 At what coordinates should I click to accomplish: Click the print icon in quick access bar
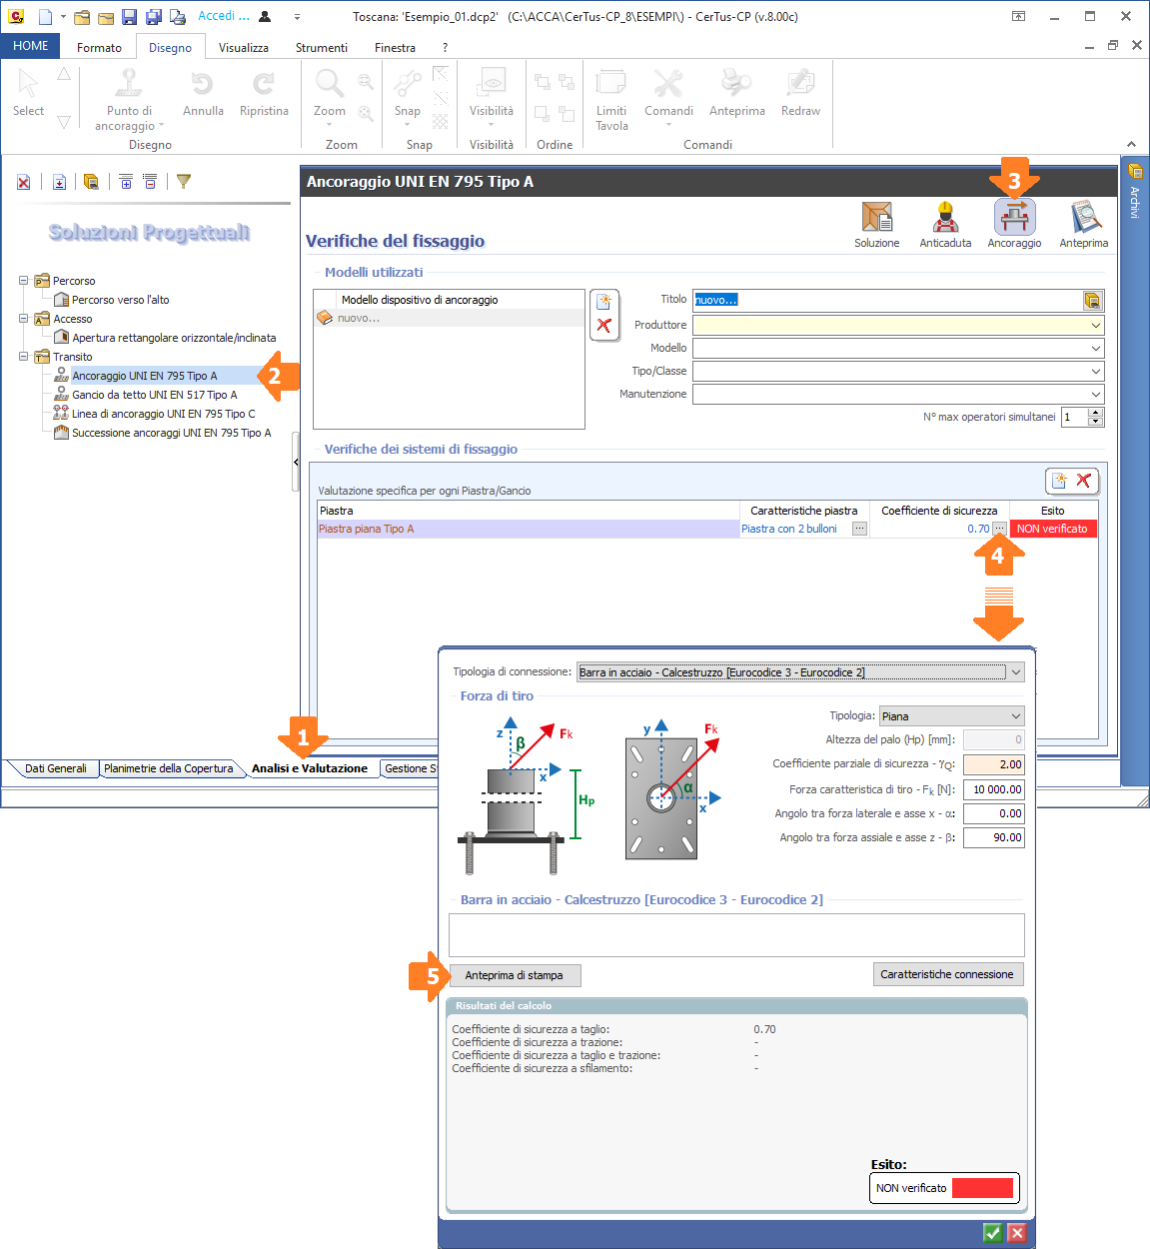click(x=178, y=17)
